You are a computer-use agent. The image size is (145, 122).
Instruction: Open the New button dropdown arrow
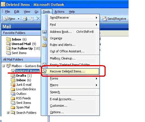[18, 19]
